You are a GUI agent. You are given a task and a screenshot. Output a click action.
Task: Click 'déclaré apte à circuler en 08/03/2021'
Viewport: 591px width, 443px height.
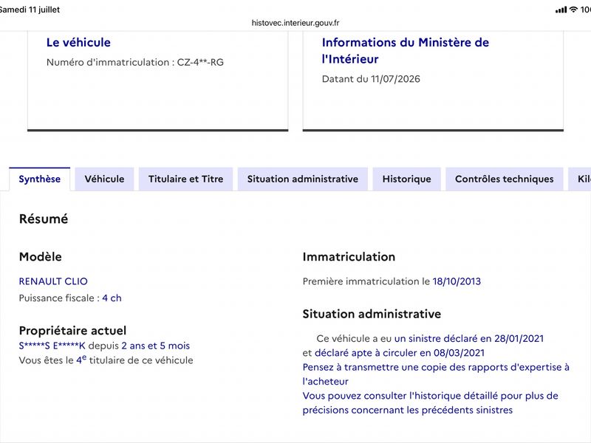click(400, 353)
